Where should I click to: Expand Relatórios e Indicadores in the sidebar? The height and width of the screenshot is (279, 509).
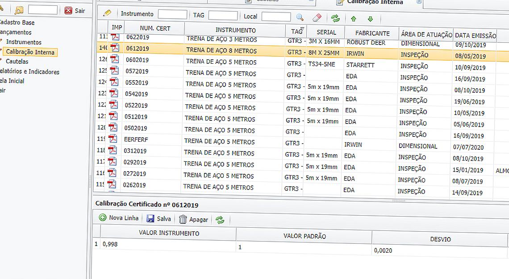coord(29,71)
